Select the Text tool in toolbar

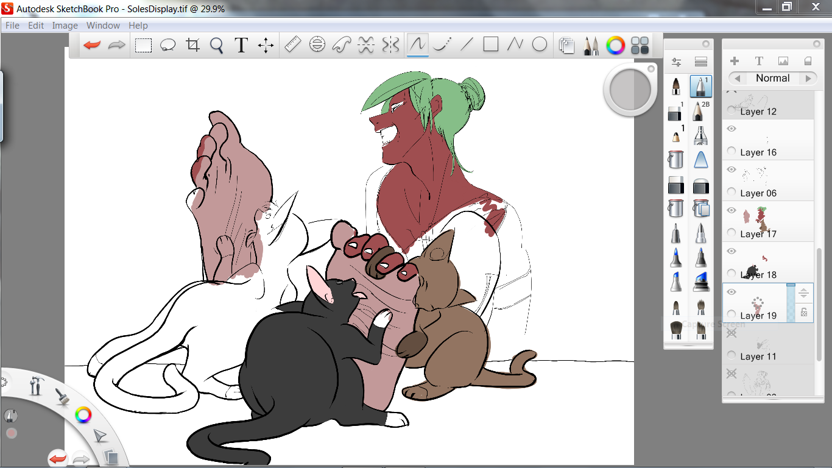[241, 45]
